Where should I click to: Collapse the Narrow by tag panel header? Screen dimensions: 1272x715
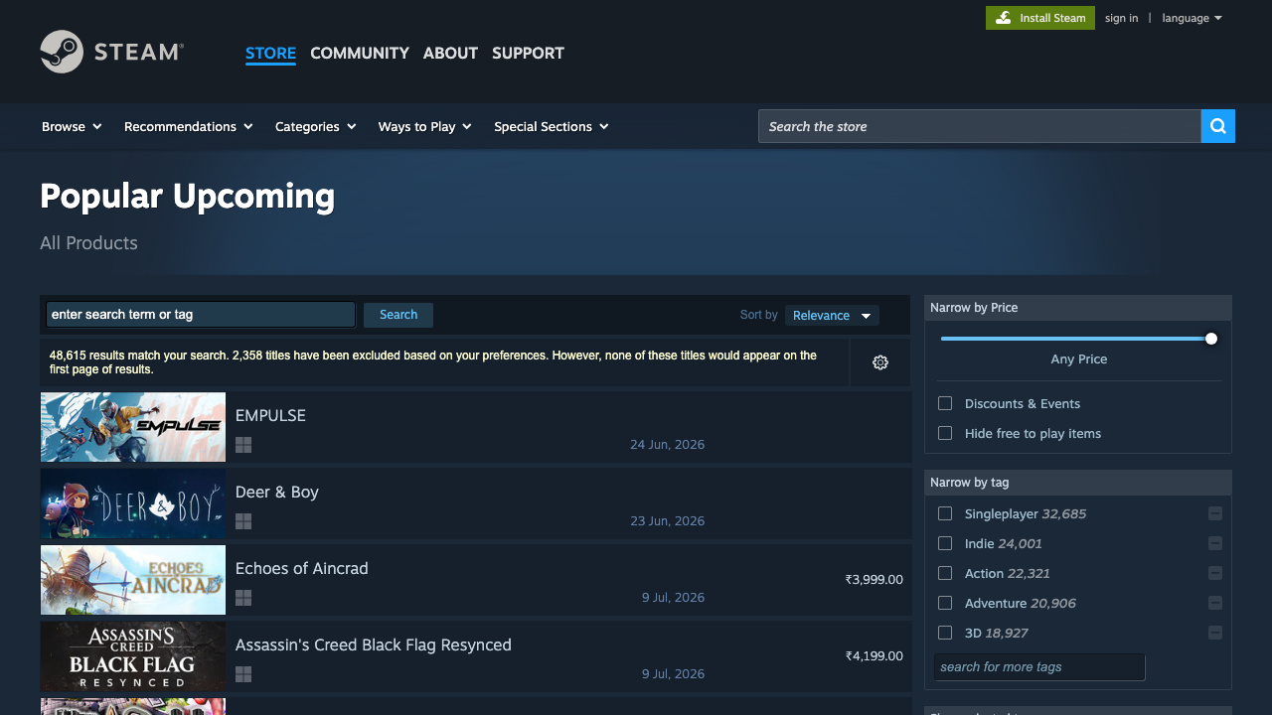1078,483
